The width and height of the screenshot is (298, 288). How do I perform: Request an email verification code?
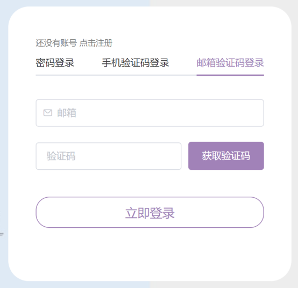[226, 156]
